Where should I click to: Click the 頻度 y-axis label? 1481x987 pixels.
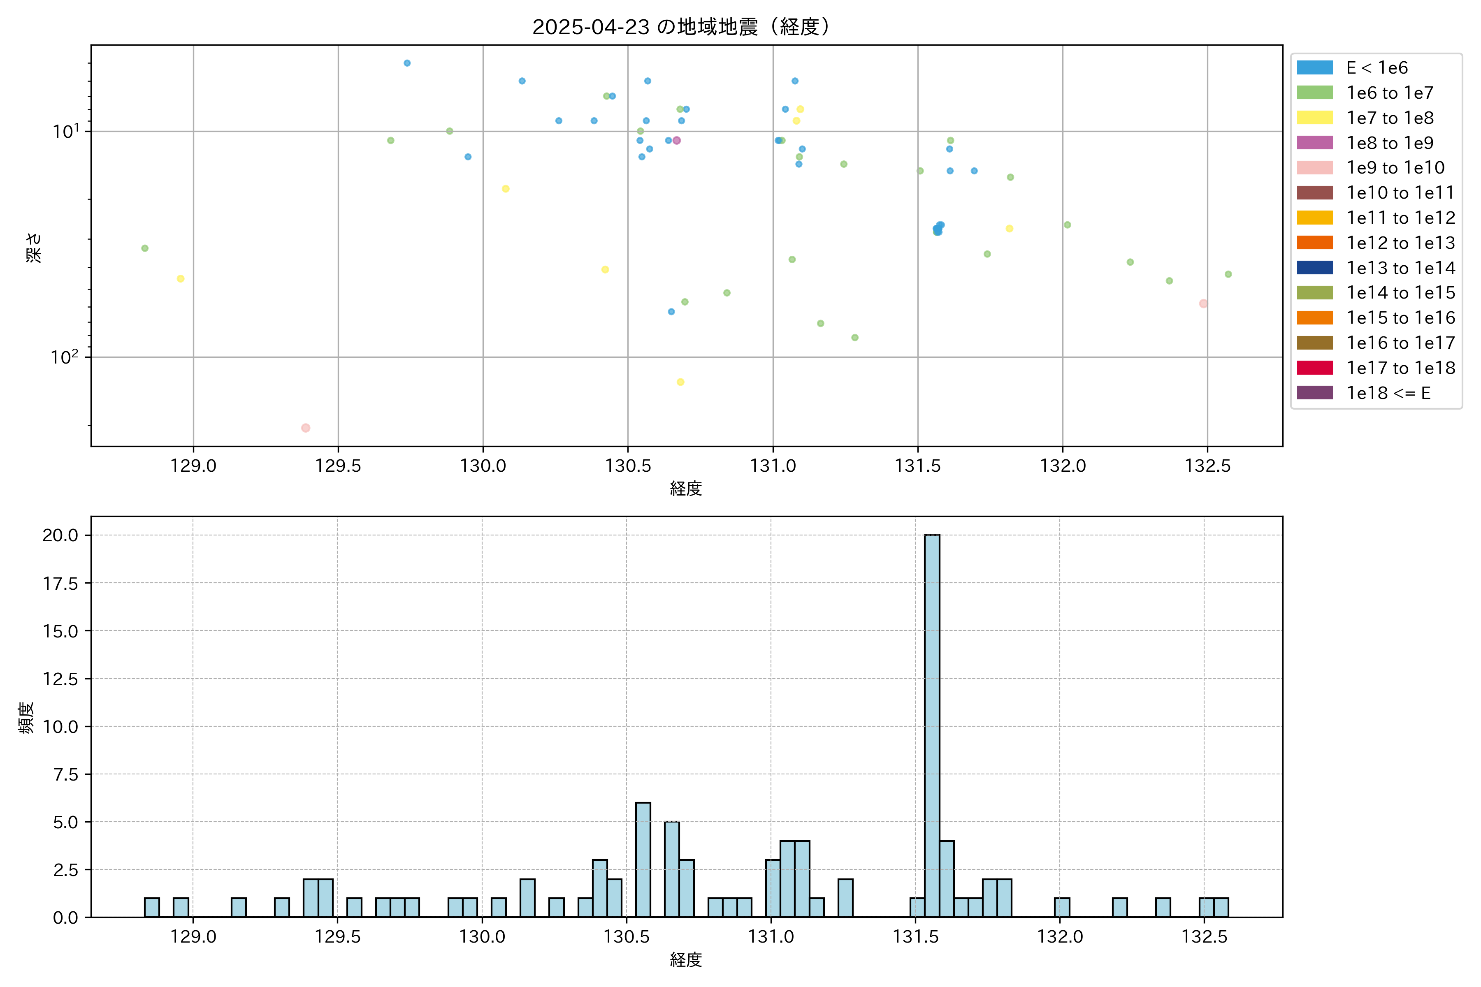[26, 718]
